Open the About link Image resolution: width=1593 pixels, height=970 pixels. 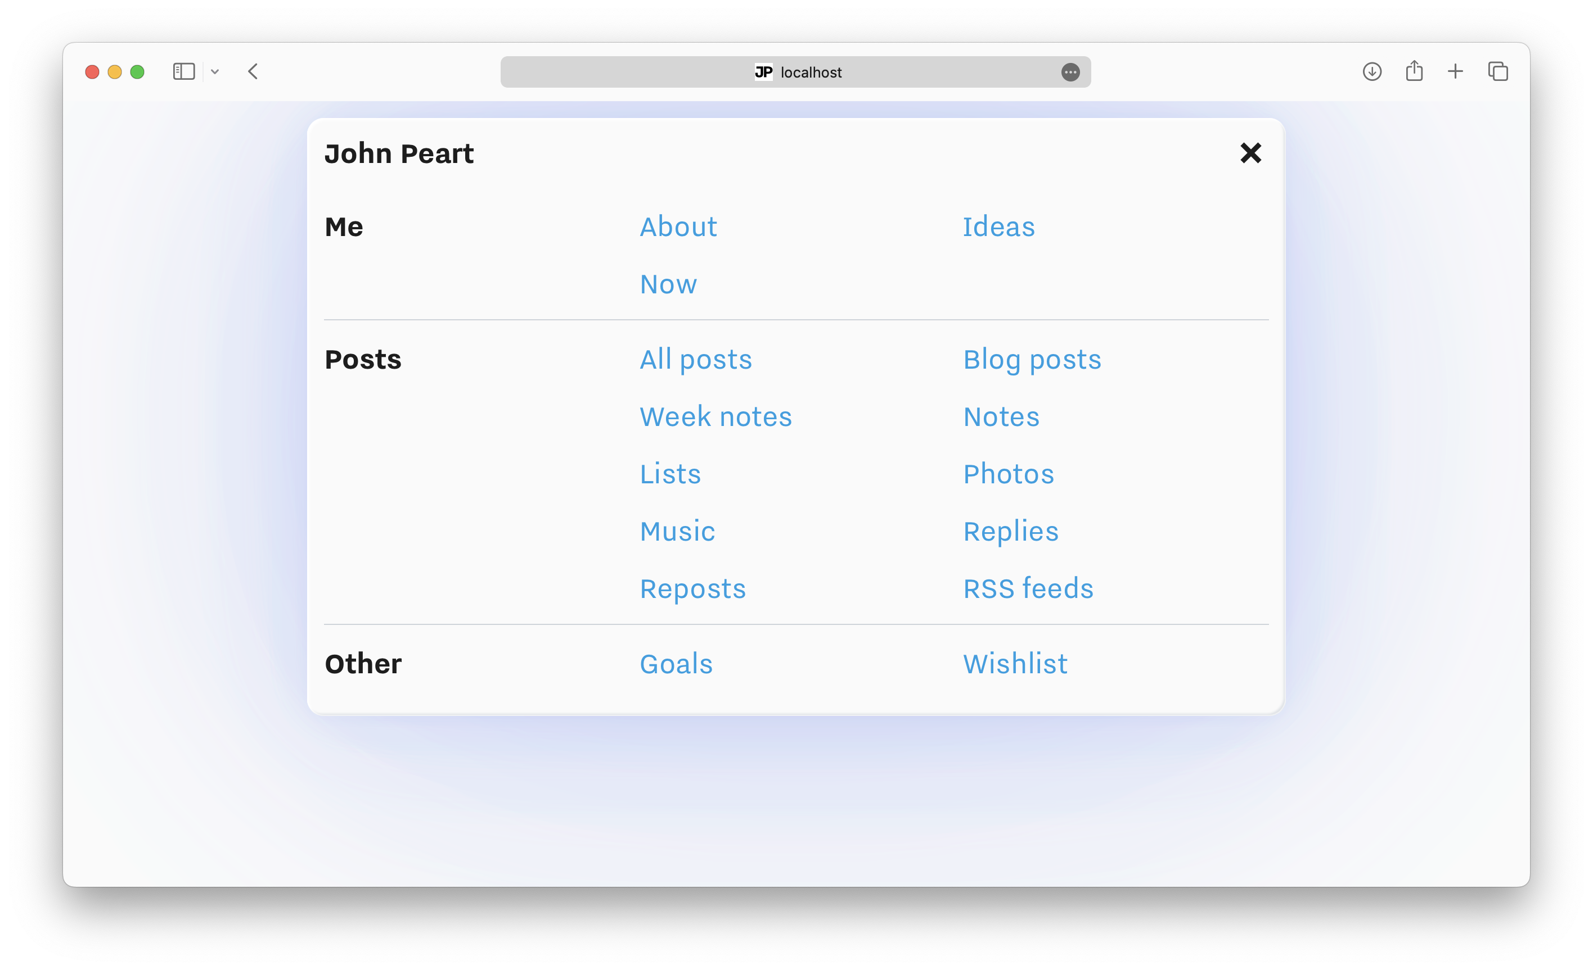tap(678, 226)
